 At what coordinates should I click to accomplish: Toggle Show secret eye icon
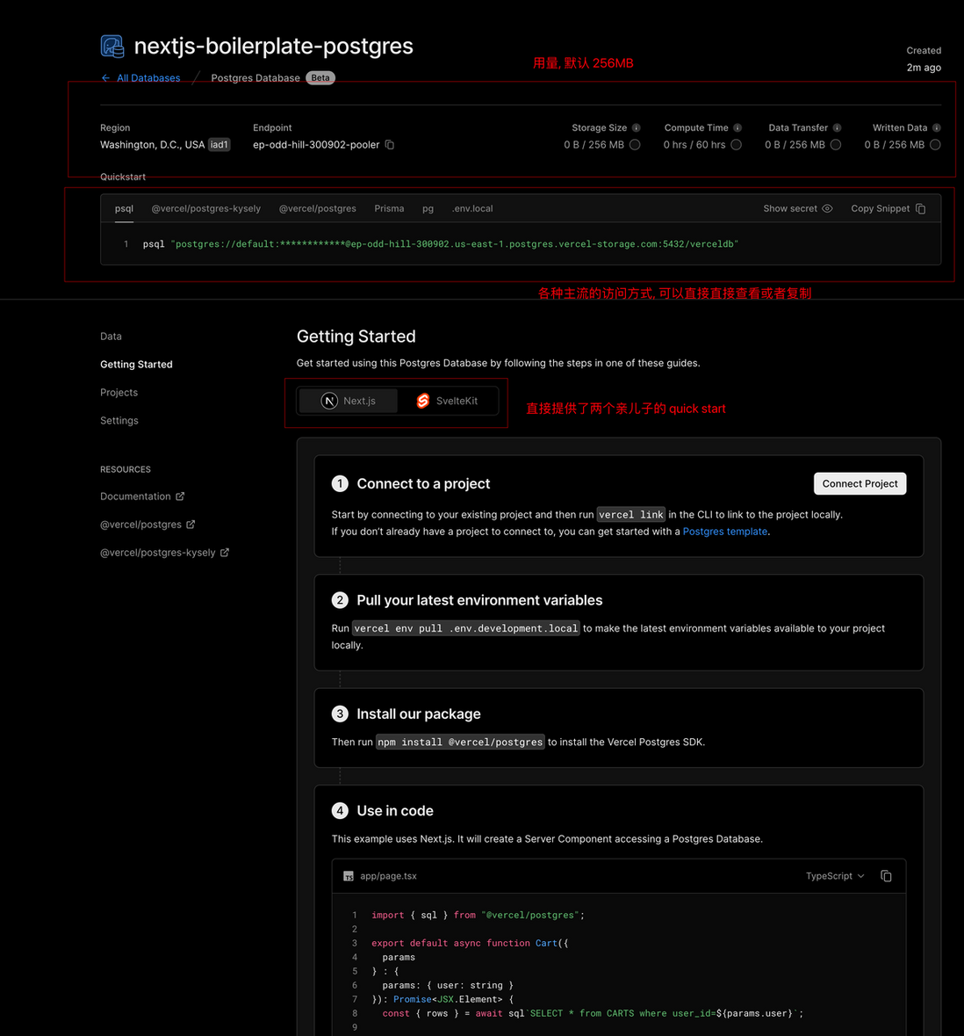pos(827,208)
